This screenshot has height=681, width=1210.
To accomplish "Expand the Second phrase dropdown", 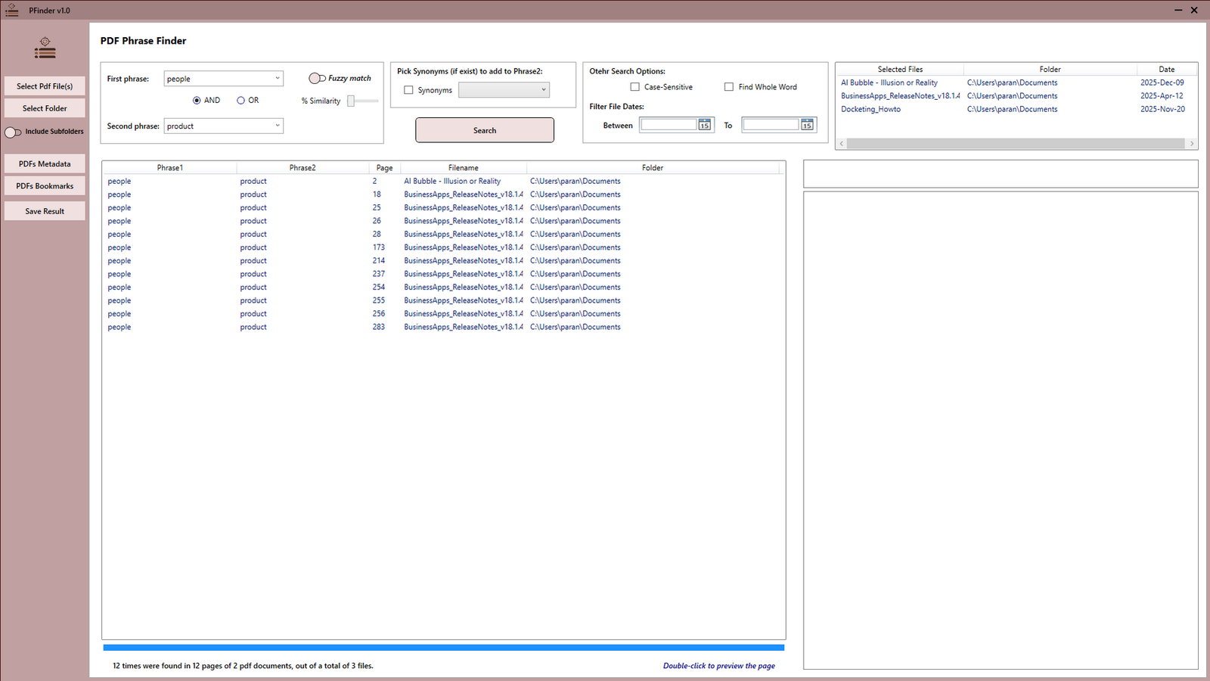I will tap(278, 126).
